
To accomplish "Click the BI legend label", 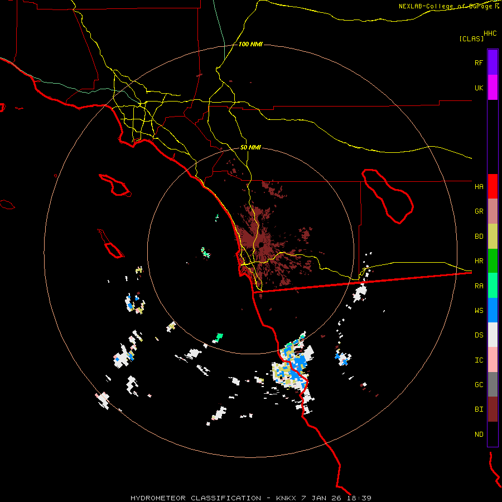I will pos(479,409).
